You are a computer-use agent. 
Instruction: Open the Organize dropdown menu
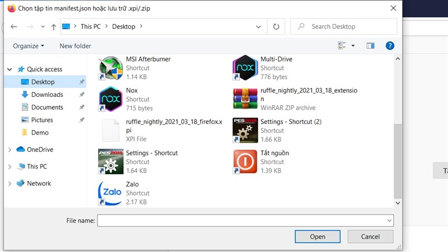[29, 46]
